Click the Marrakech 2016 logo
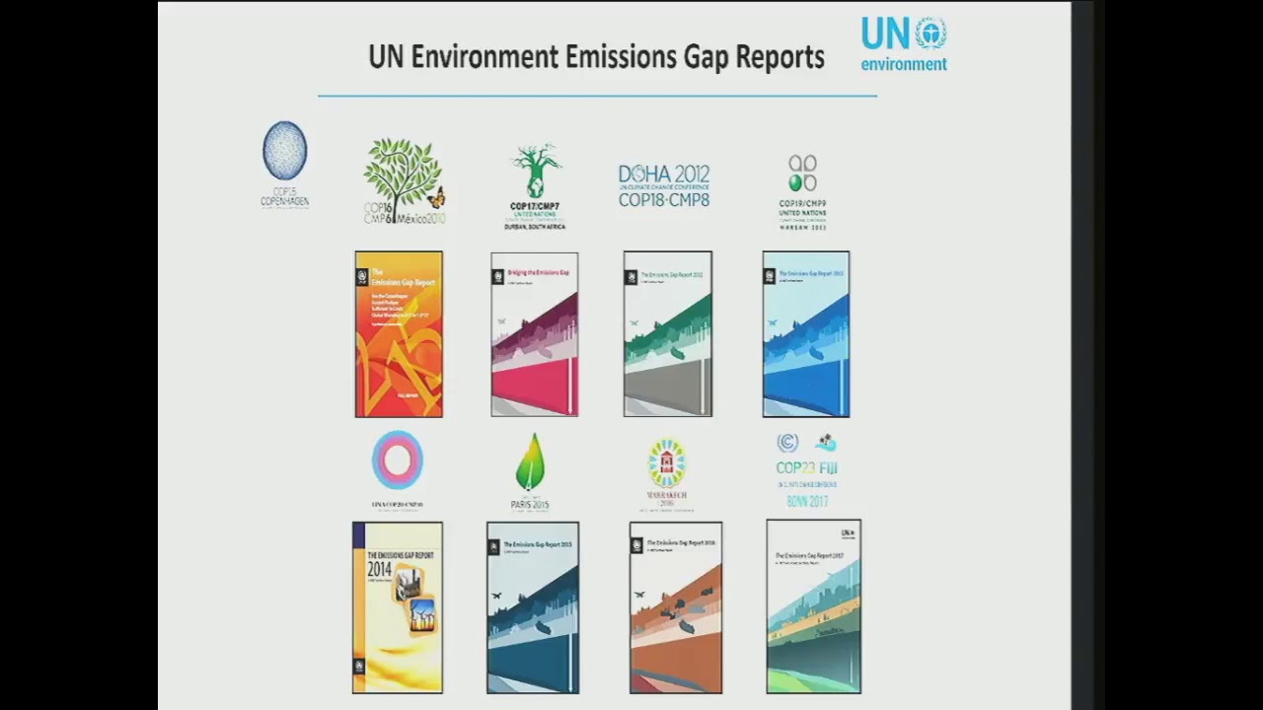The width and height of the screenshot is (1263, 710). pyautogui.click(x=666, y=475)
